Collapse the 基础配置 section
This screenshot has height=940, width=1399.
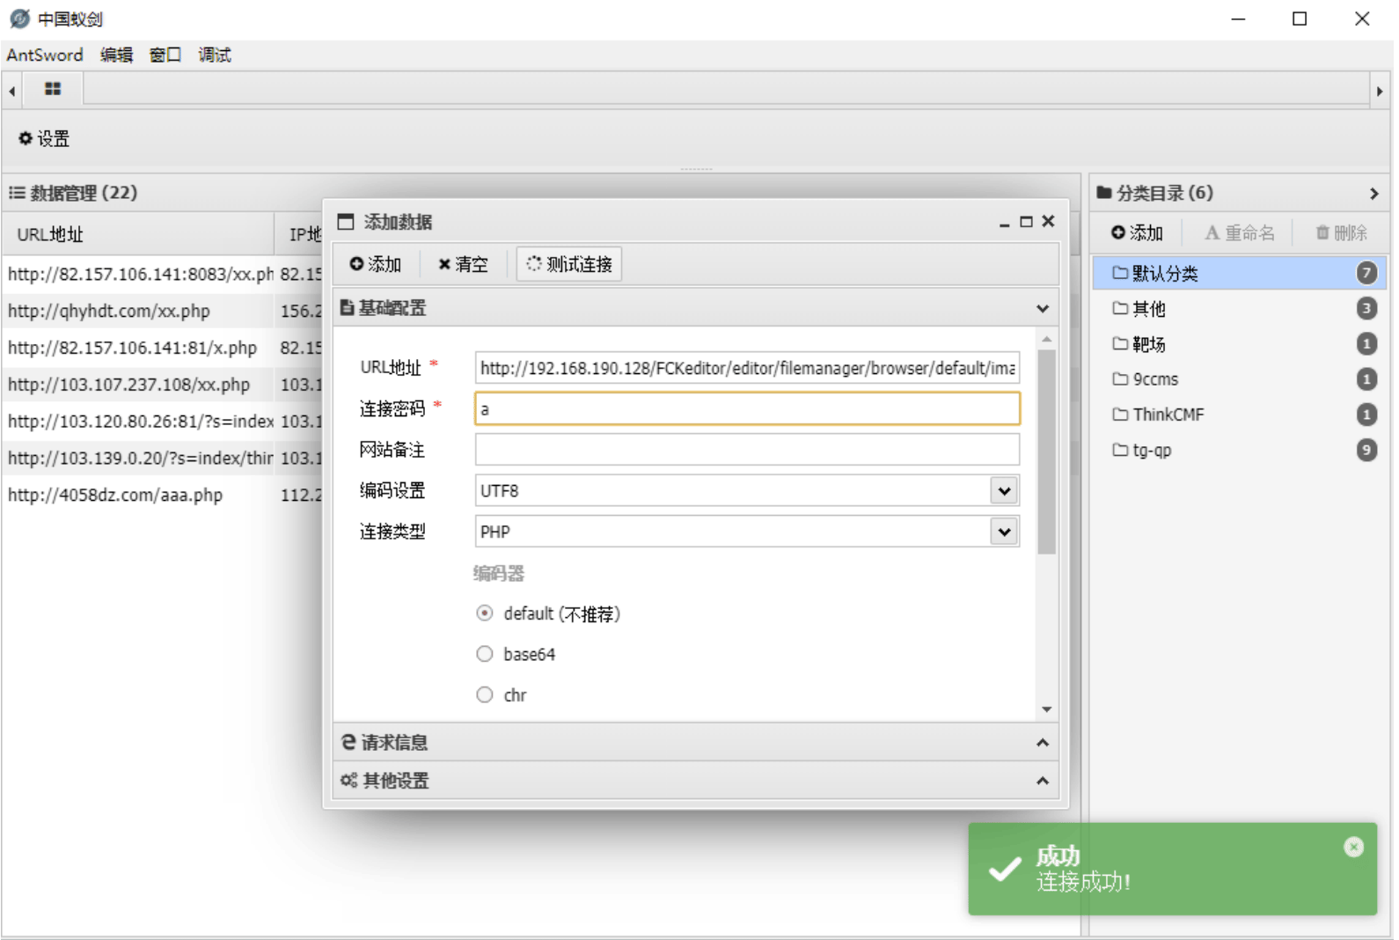(1042, 308)
